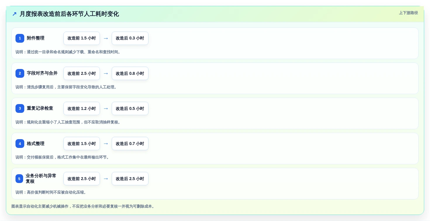This screenshot has height=221, width=430.
Task: Click 改造前 2.5 小时 chip in 字段对齐与合并 row
Action: pyautogui.click(x=82, y=73)
